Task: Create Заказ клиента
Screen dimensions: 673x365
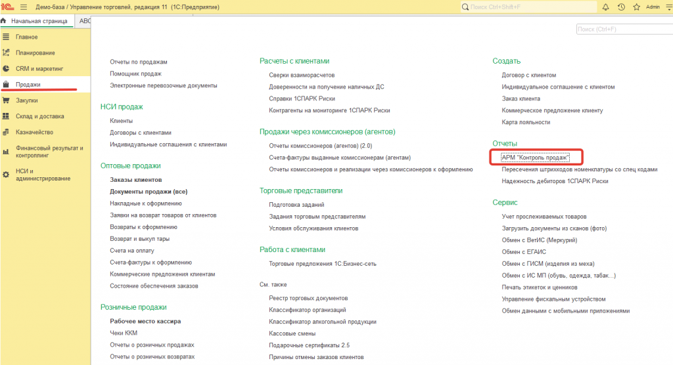Action: (x=521, y=98)
